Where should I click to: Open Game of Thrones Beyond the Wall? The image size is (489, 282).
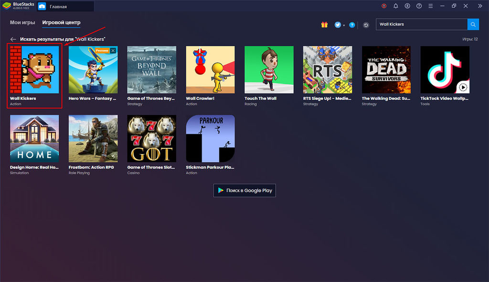(x=151, y=70)
